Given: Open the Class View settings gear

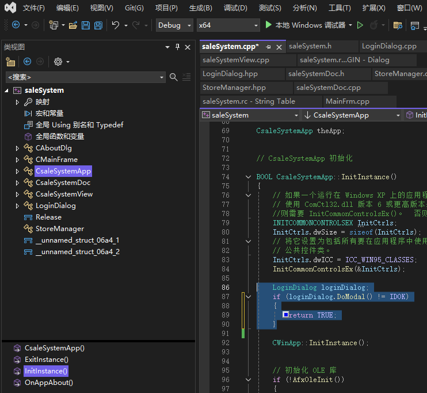Looking at the screenshot, I should tap(58, 62).
